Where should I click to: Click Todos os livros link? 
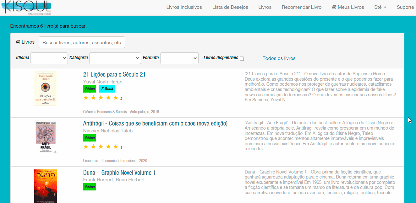point(279,58)
